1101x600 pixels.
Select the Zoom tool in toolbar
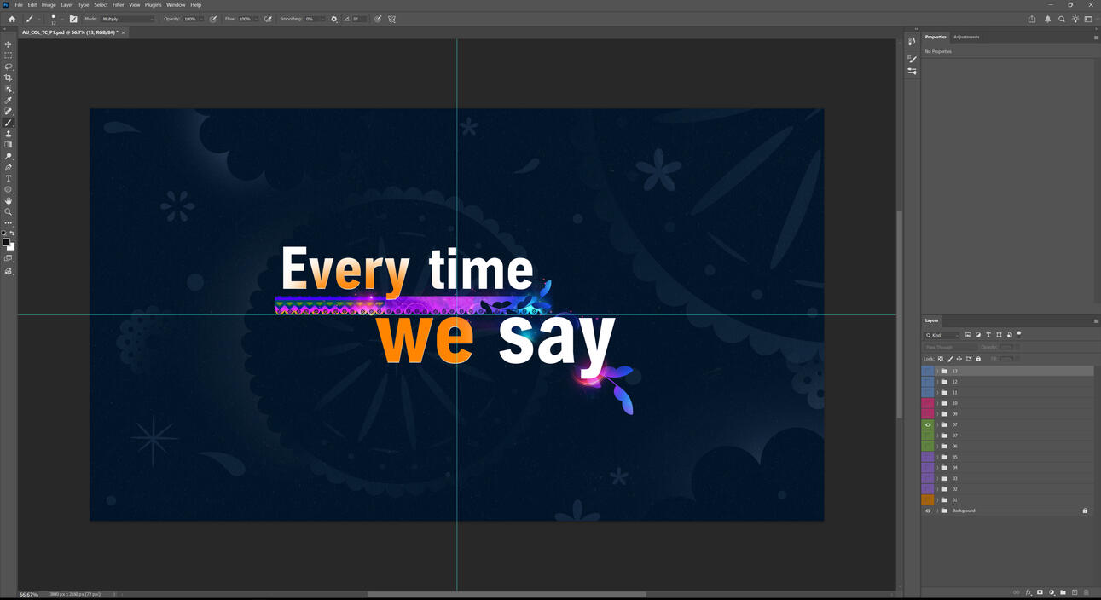click(9, 211)
